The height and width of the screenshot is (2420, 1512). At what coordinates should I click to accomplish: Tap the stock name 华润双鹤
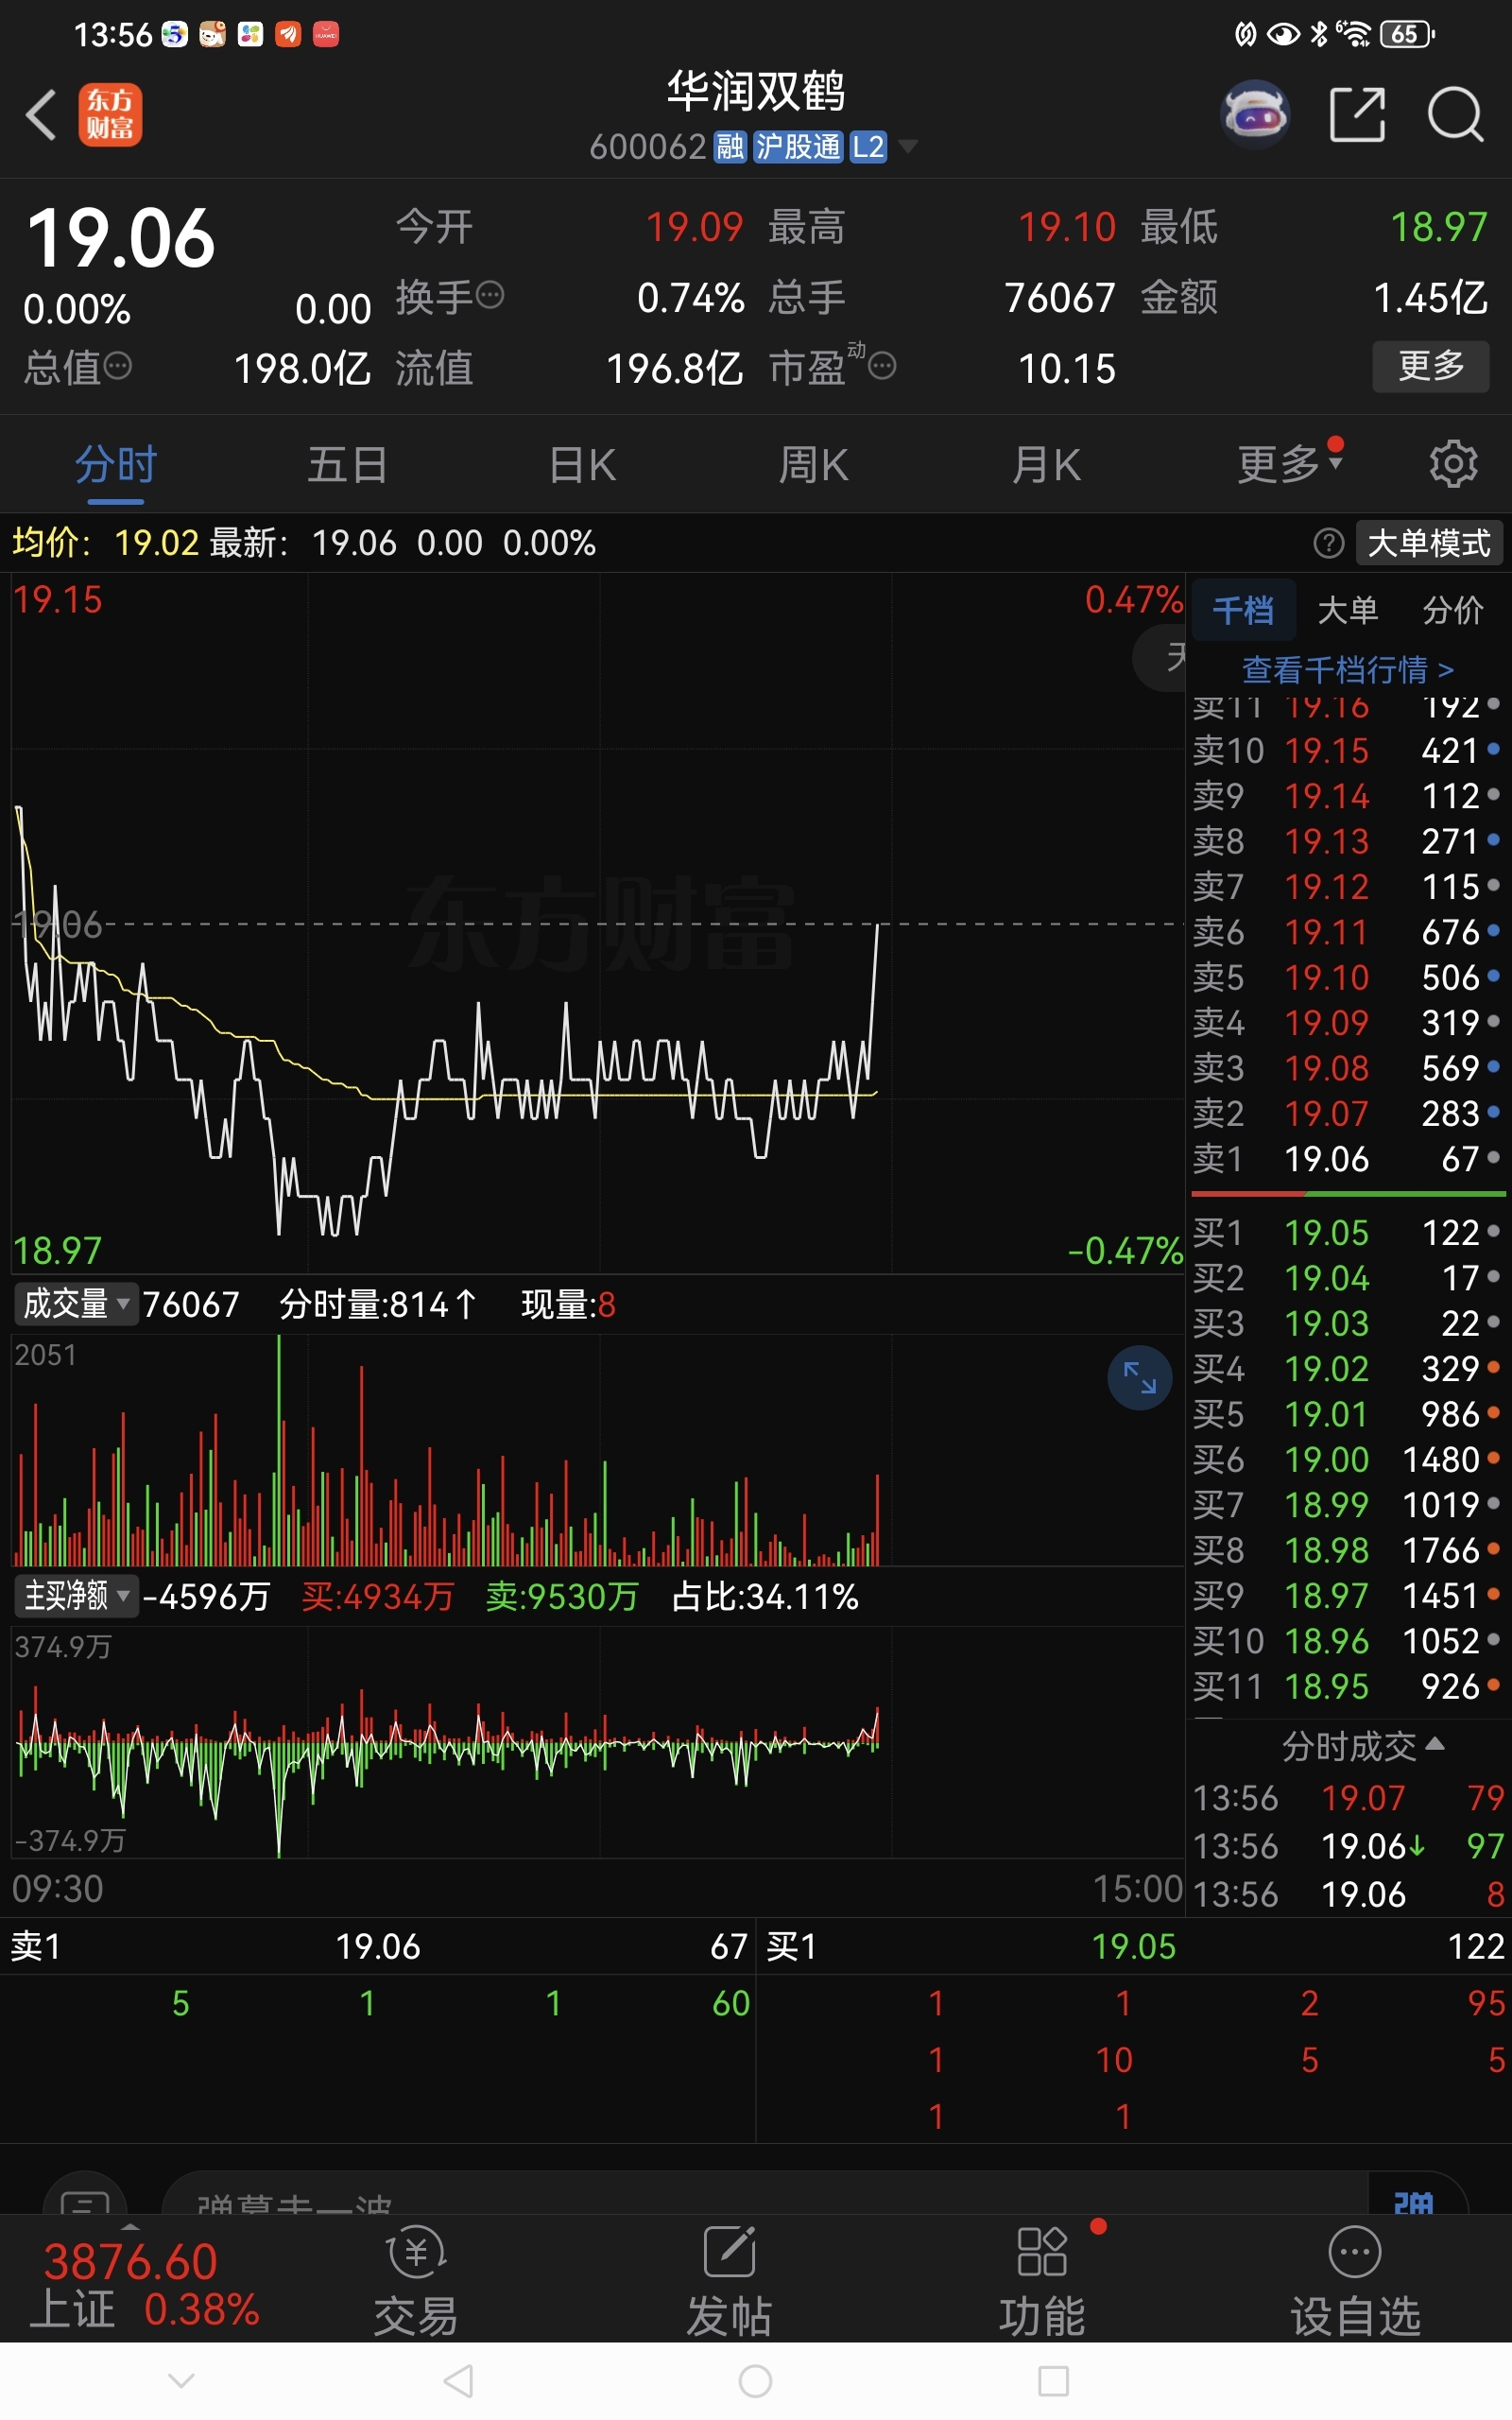tap(756, 91)
